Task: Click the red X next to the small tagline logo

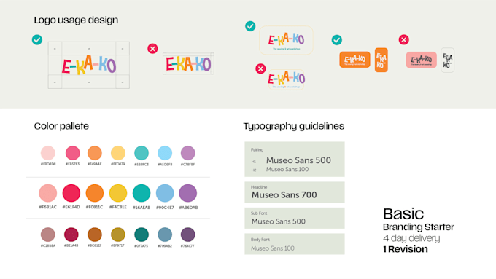Action: click(260, 68)
